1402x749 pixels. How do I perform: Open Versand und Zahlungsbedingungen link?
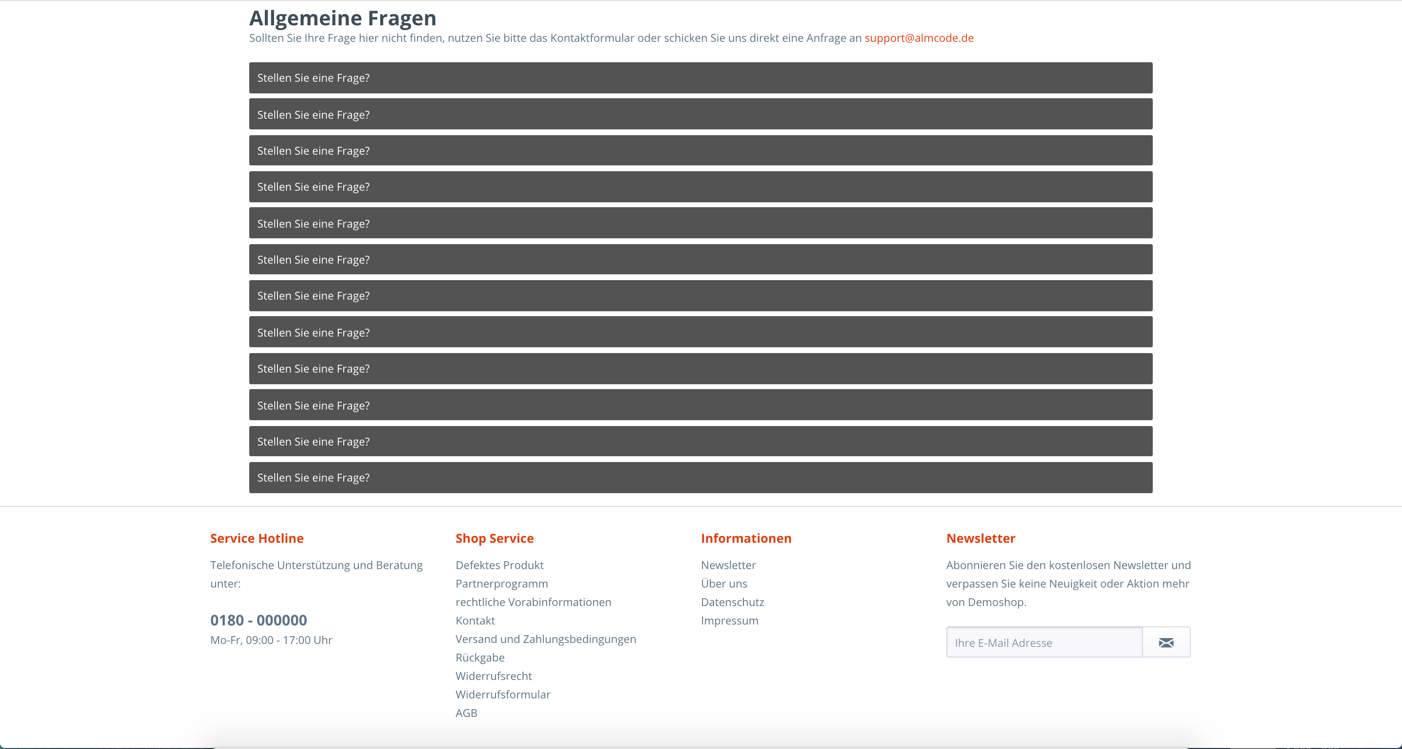(545, 639)
